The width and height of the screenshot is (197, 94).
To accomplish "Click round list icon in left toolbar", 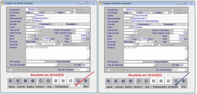I will (48, 81).
